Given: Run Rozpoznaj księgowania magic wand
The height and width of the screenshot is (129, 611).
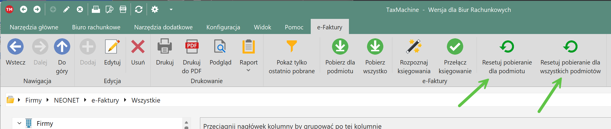Looking at the screenshot, I should 414,47.
